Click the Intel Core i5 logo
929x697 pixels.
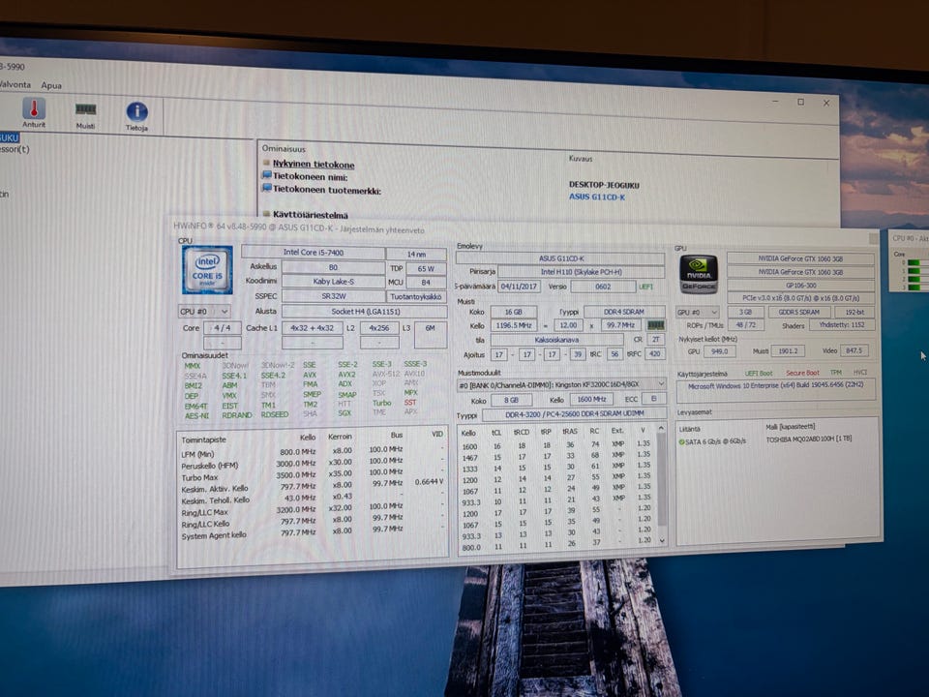coord(207,270)
